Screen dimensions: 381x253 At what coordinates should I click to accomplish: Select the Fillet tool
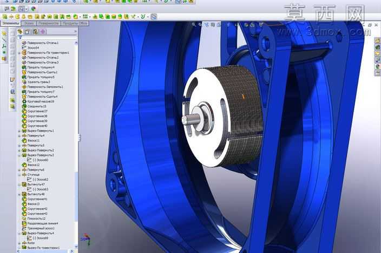(76, 17)
